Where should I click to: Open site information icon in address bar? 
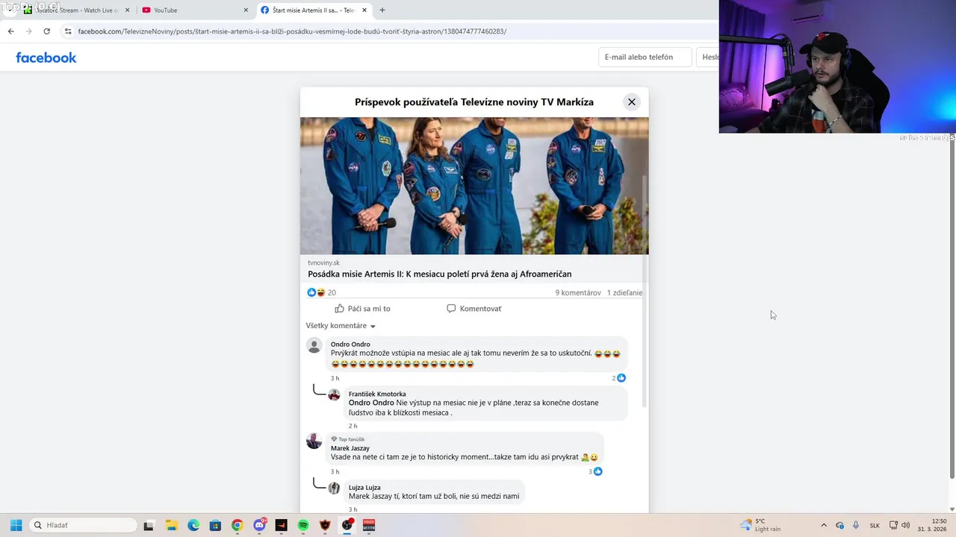coord(68,31)
